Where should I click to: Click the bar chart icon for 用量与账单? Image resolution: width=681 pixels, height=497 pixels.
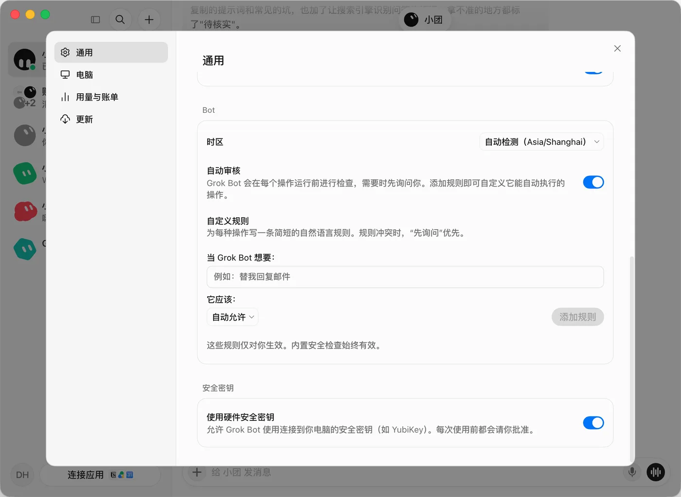(65, 97)
